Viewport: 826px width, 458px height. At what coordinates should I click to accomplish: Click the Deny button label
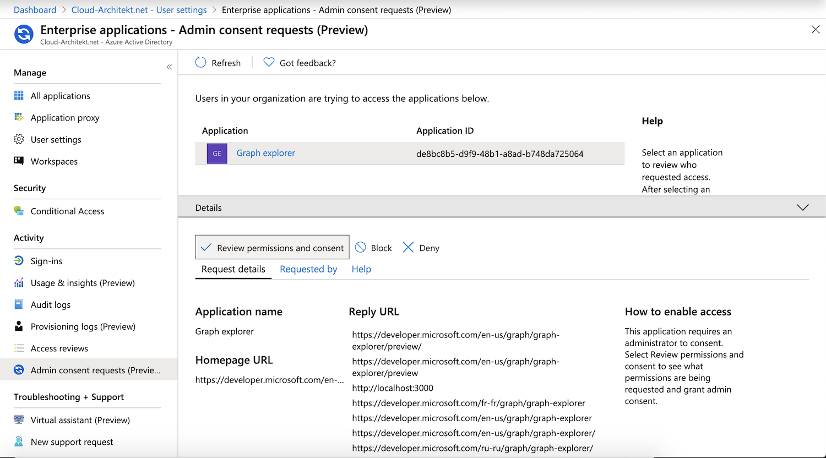pos(429,248)
